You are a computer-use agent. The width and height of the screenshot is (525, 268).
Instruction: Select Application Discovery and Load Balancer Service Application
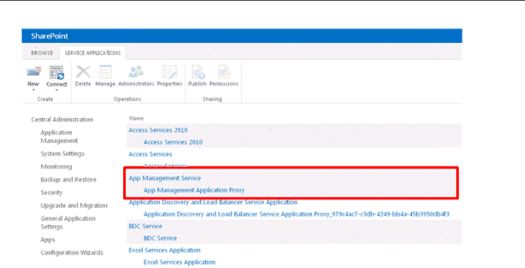(213, 203)
